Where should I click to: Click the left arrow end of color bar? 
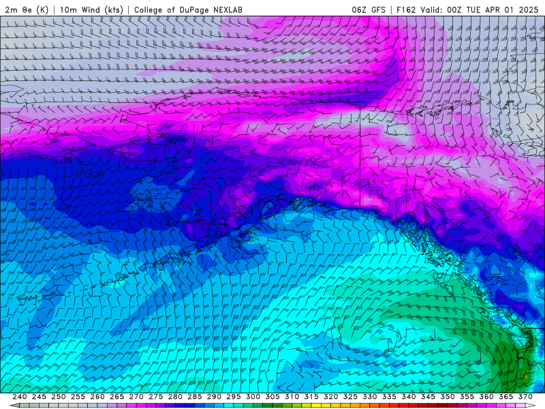coord(13,406)
